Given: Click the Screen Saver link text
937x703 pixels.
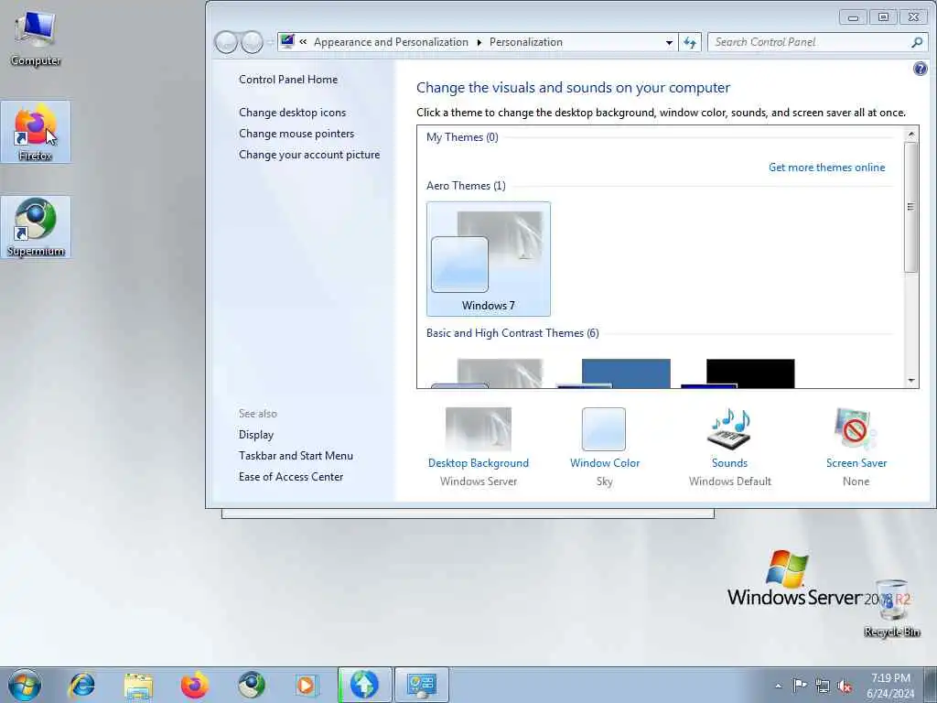Looking at the screenshot, I should click(856, 462).
